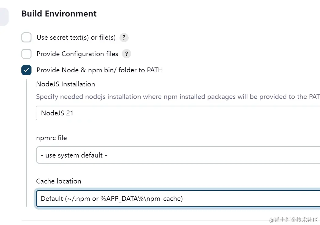Screen dimensions: 320x225
Task: Uncheck Provide Node & npm bin/ folder checkbox
Action: pyautogui.click(x=27, y=70)
